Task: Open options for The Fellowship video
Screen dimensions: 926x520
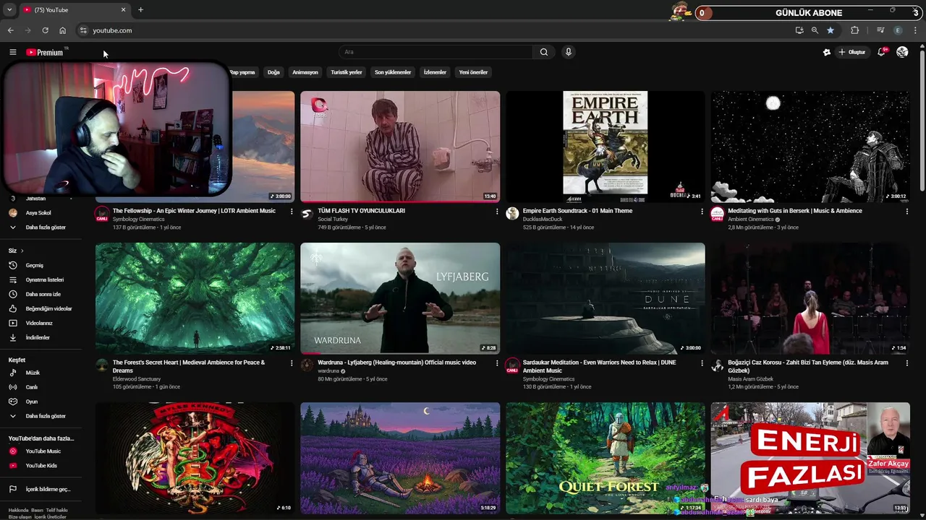Action: (292, 212)
